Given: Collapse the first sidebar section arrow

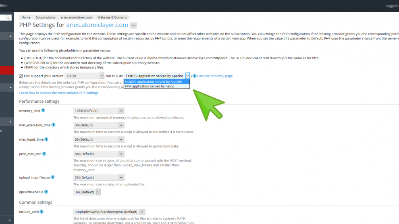Looking at the screenshot, I should coord(10,36).
